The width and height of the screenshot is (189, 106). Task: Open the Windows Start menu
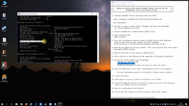point(2,104)
